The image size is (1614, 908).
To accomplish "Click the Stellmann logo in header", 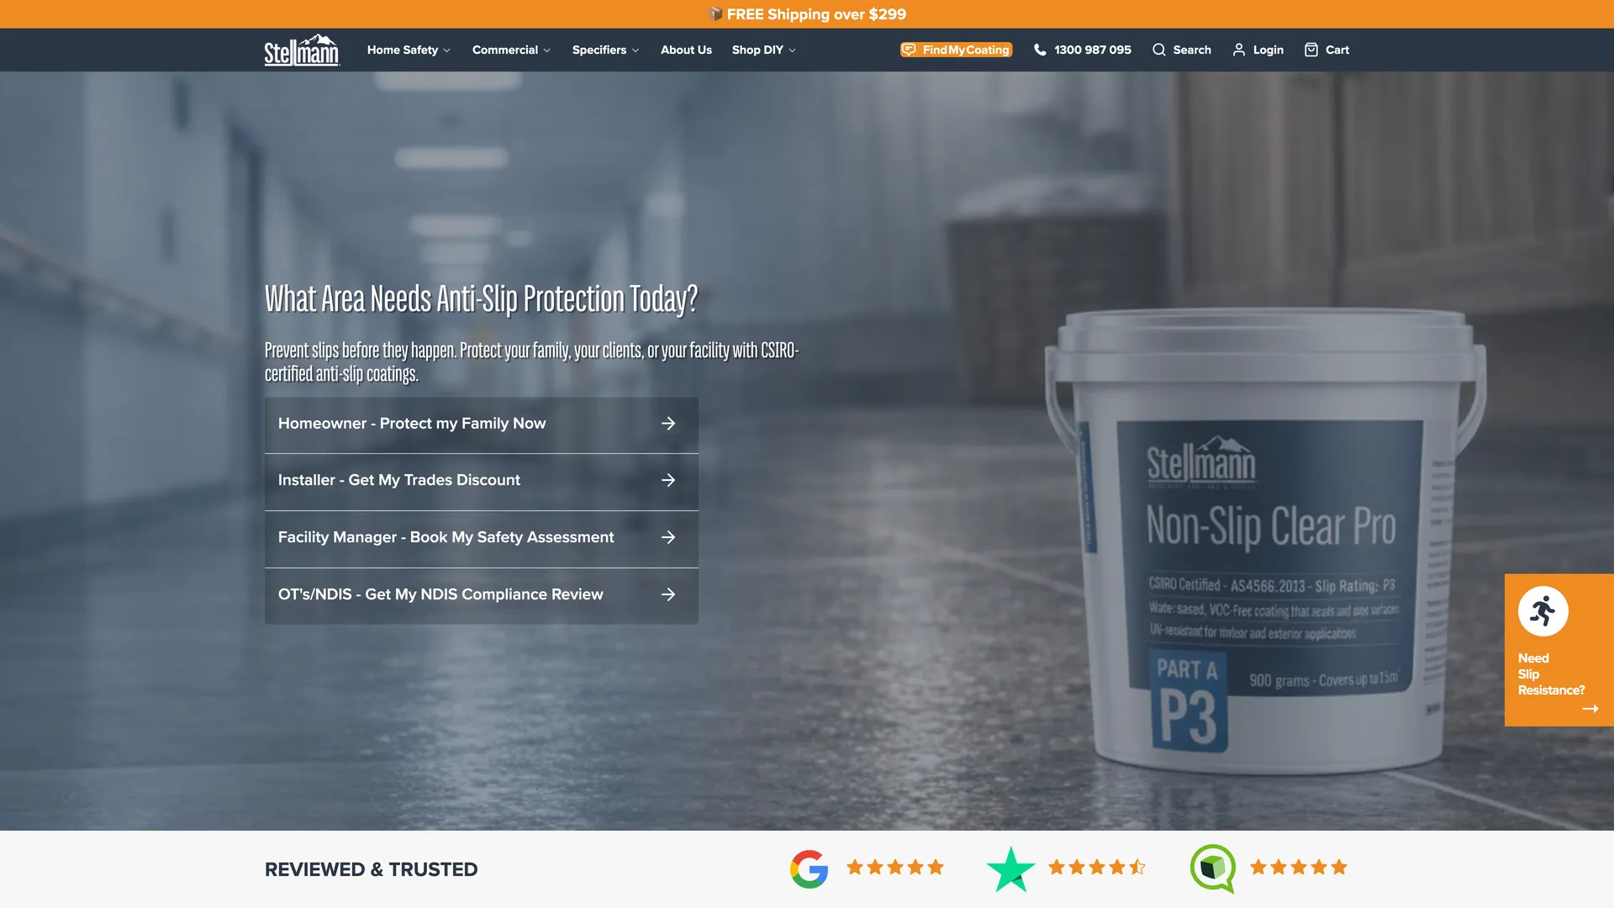I will click(x=302, y=50).
